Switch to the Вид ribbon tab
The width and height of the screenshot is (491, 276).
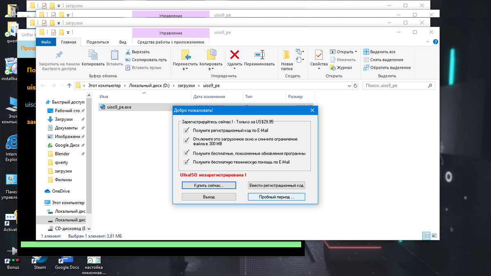pos(123,42)
